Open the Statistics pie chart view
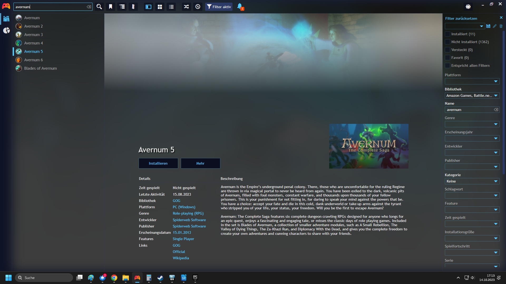The height and width of the screenshot is (284, 506). 6,31
